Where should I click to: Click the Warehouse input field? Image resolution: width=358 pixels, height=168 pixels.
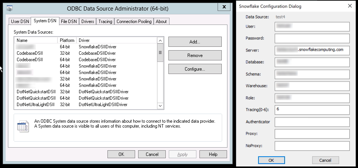[x=312, y=86]
